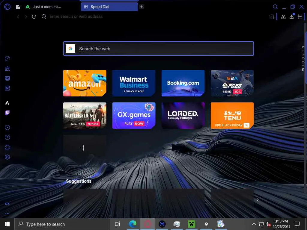Click the 'Search the web' field
This screenshot has height=230, width=307.
click(159, 49)
